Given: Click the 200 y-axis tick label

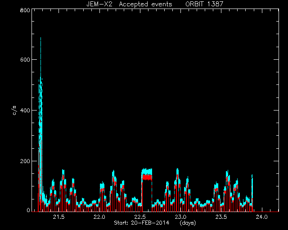Looking at the screenshot, I should point(25,161).
